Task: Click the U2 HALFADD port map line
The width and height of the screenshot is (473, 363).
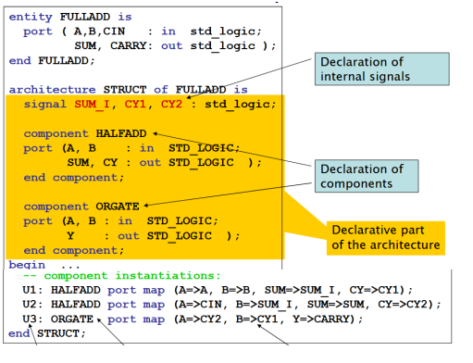Action: coord(232,305)
